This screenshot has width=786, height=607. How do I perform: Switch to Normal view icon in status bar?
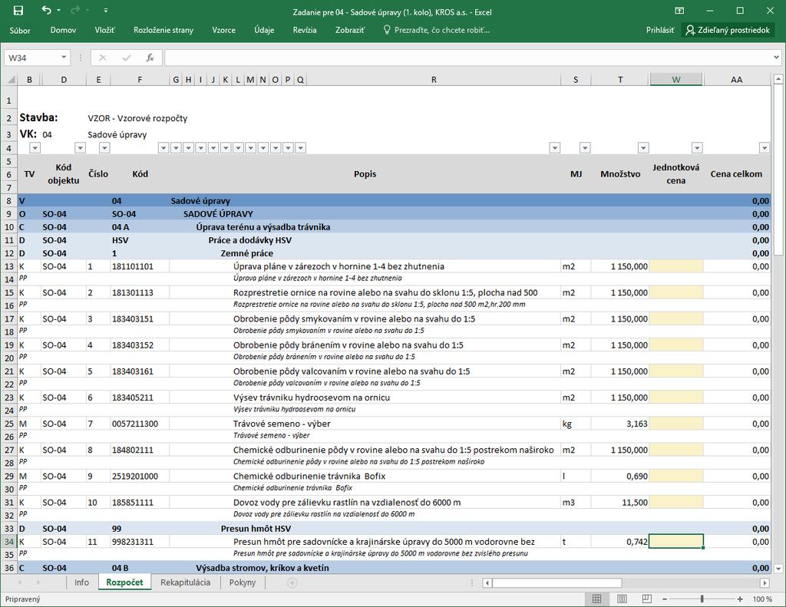[x=597, y=599]
